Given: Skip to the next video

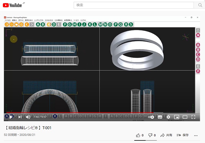Looking at the screenshot, I should click(x=20, y=117).
